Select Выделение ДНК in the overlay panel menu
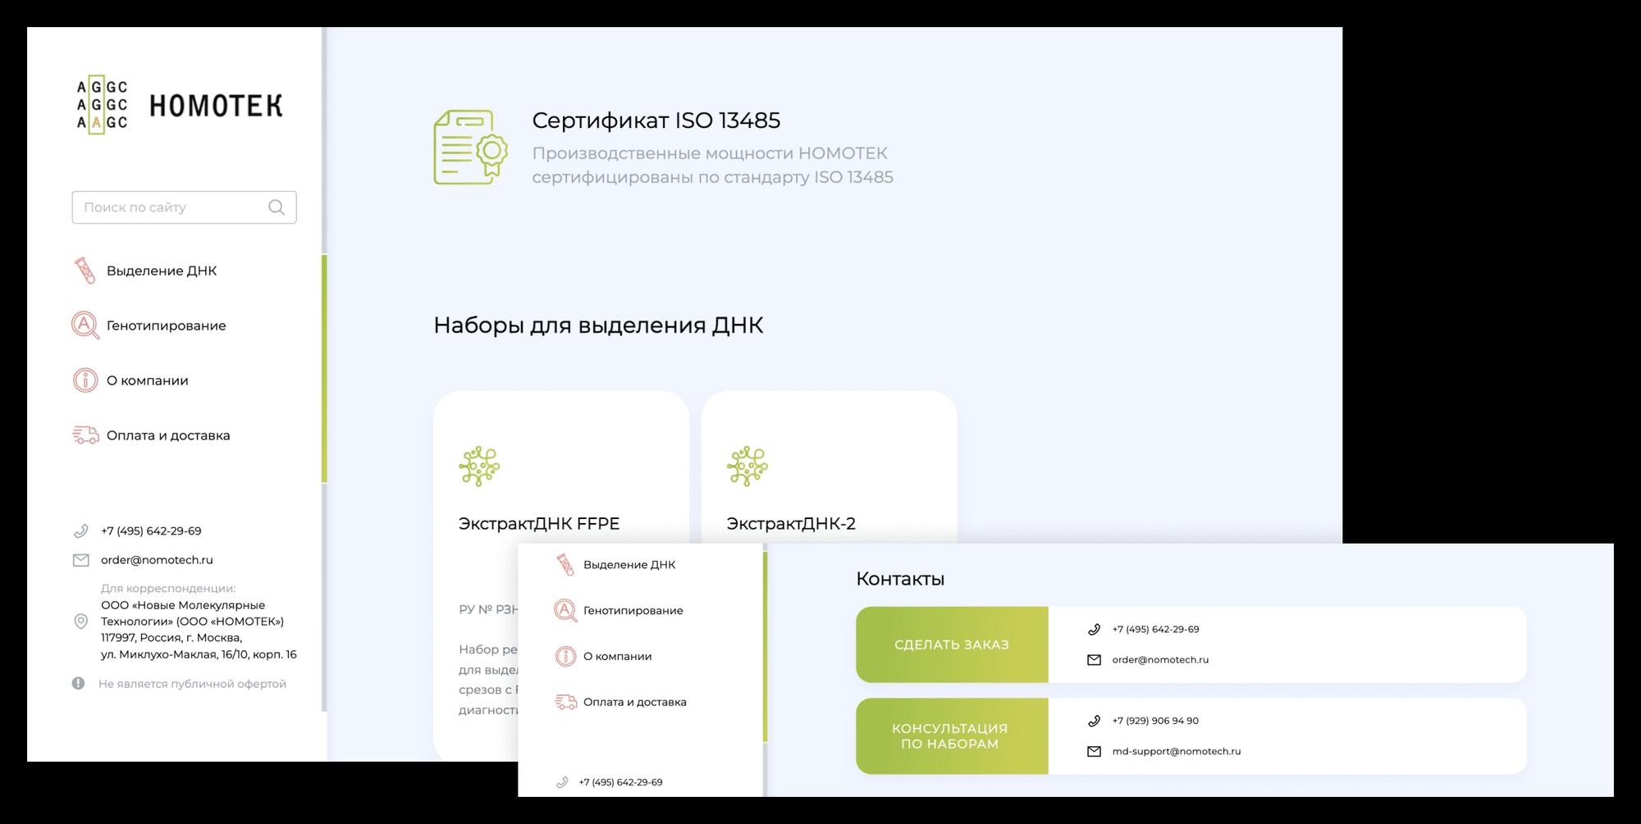 point(629,565)
